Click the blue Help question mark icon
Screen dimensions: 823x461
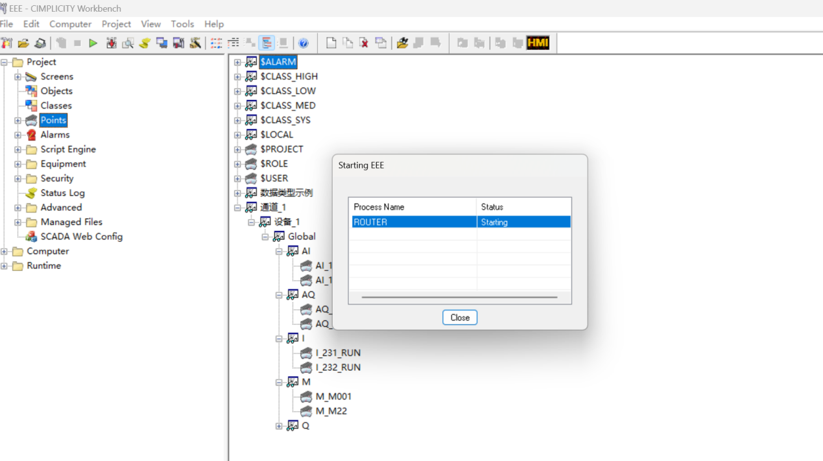click(304, 43)
